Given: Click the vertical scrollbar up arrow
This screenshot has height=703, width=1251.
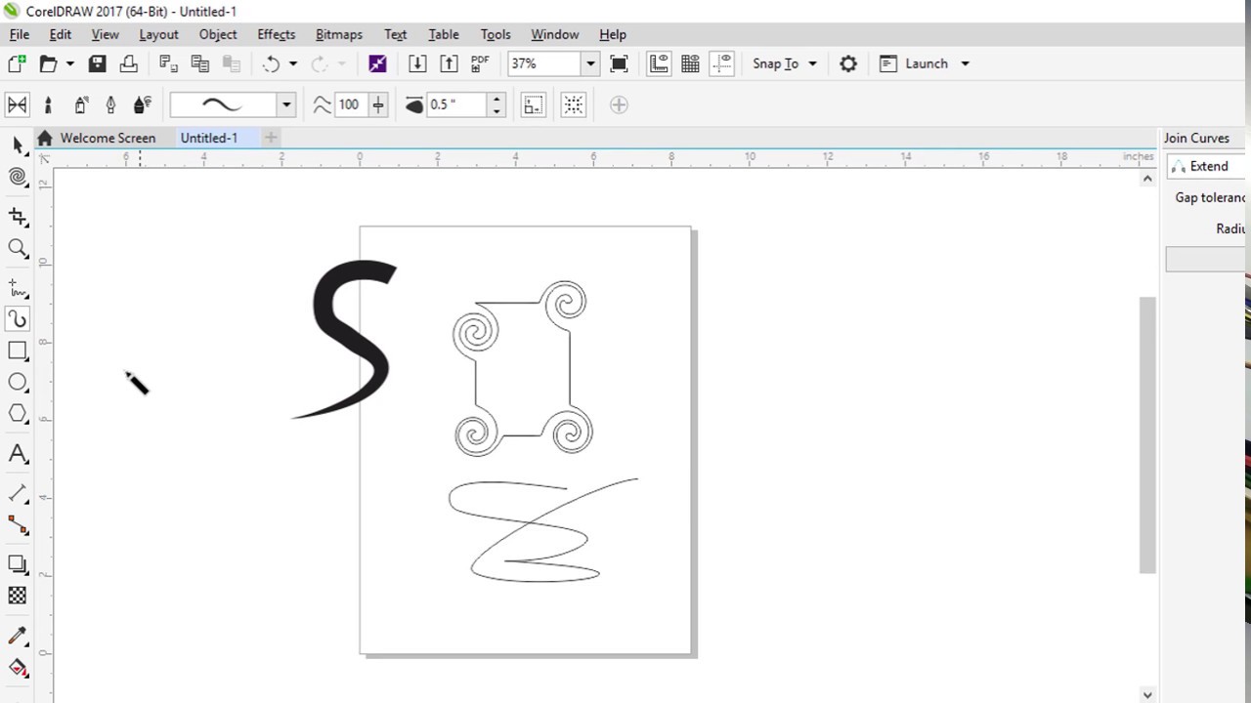Looking at the screenshot, I should tap(1147, 179).
